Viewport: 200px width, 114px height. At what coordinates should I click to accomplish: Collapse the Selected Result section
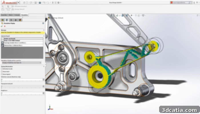point(44,36)
